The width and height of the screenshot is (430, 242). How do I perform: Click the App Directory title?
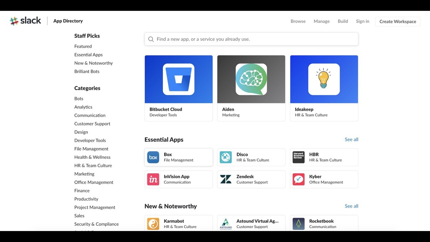[x=68, y=21]
